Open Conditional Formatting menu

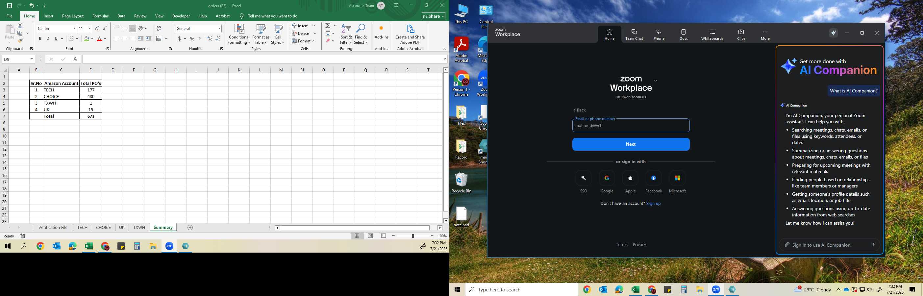239,34
